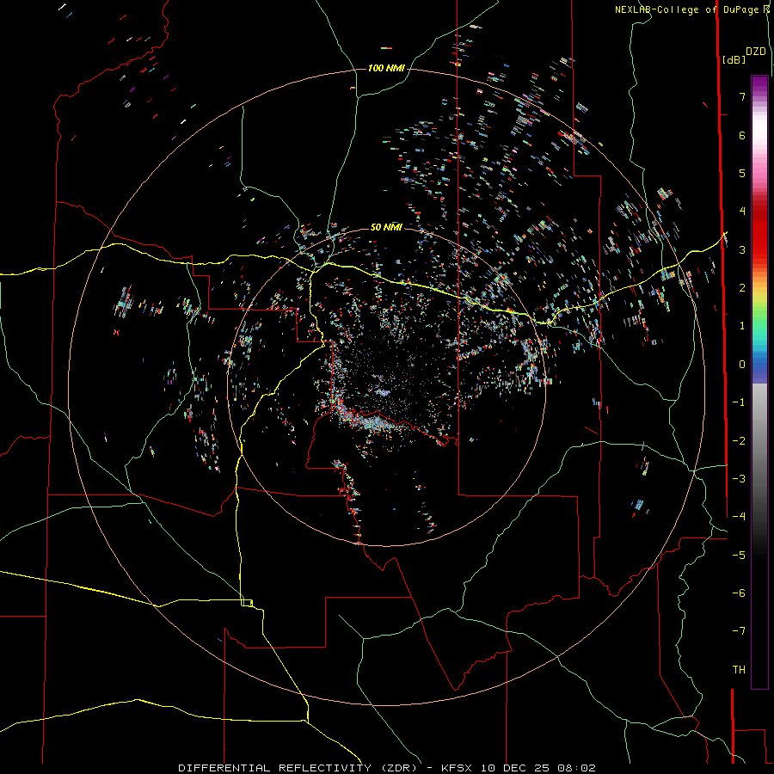The image size is (774, 774).
Task: Click the color scale value -4
Action: click(x=739, y=517)
